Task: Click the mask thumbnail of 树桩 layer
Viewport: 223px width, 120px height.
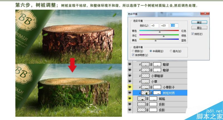Action: pyautogui.click(x=153, y=99)
